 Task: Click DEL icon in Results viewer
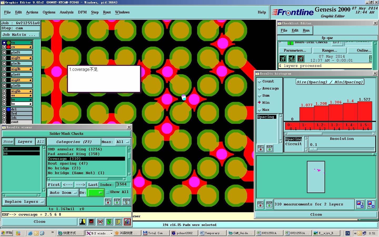[x=108, y=201]
